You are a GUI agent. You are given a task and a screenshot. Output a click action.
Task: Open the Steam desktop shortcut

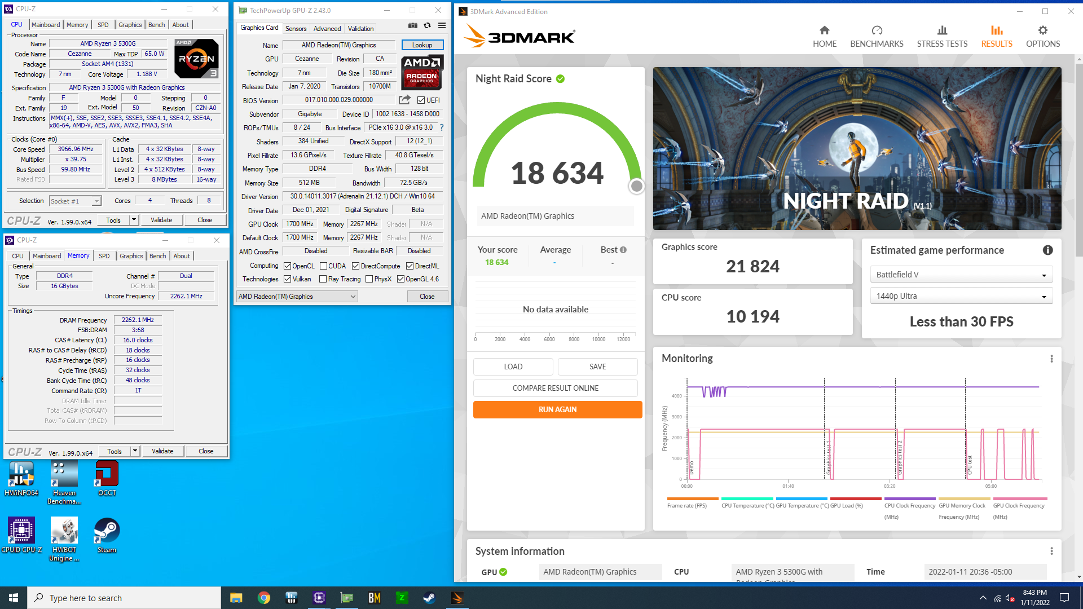tap(107, 535)
